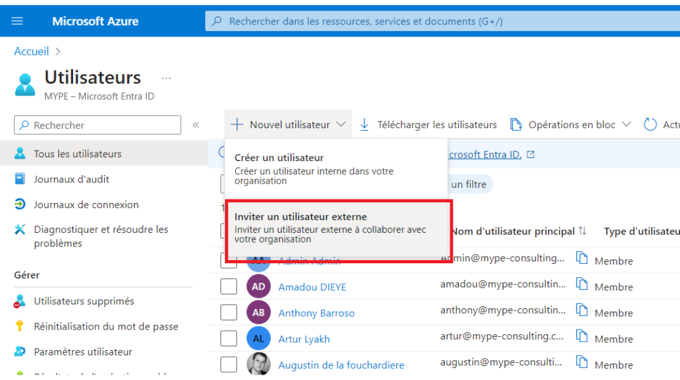The height and width of the screenshot is (380, 680).
Task: Check the Artur Lyakh row checkbox
Action: click(228, 338)
